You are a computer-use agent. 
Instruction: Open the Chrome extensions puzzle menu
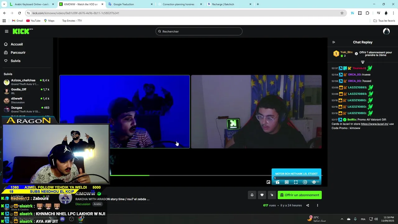367,13
